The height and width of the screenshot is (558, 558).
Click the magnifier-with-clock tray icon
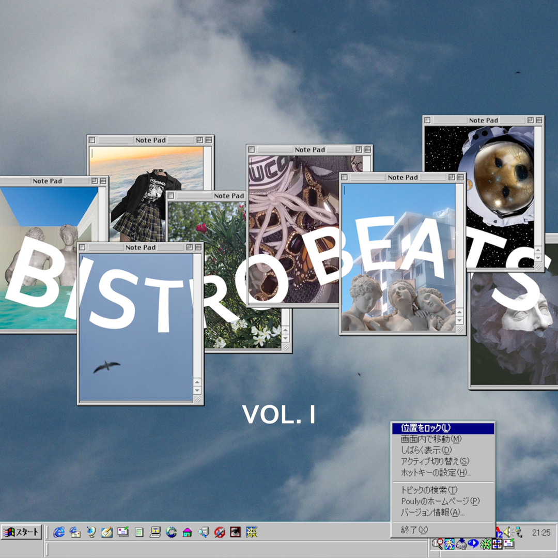(438, 544)
